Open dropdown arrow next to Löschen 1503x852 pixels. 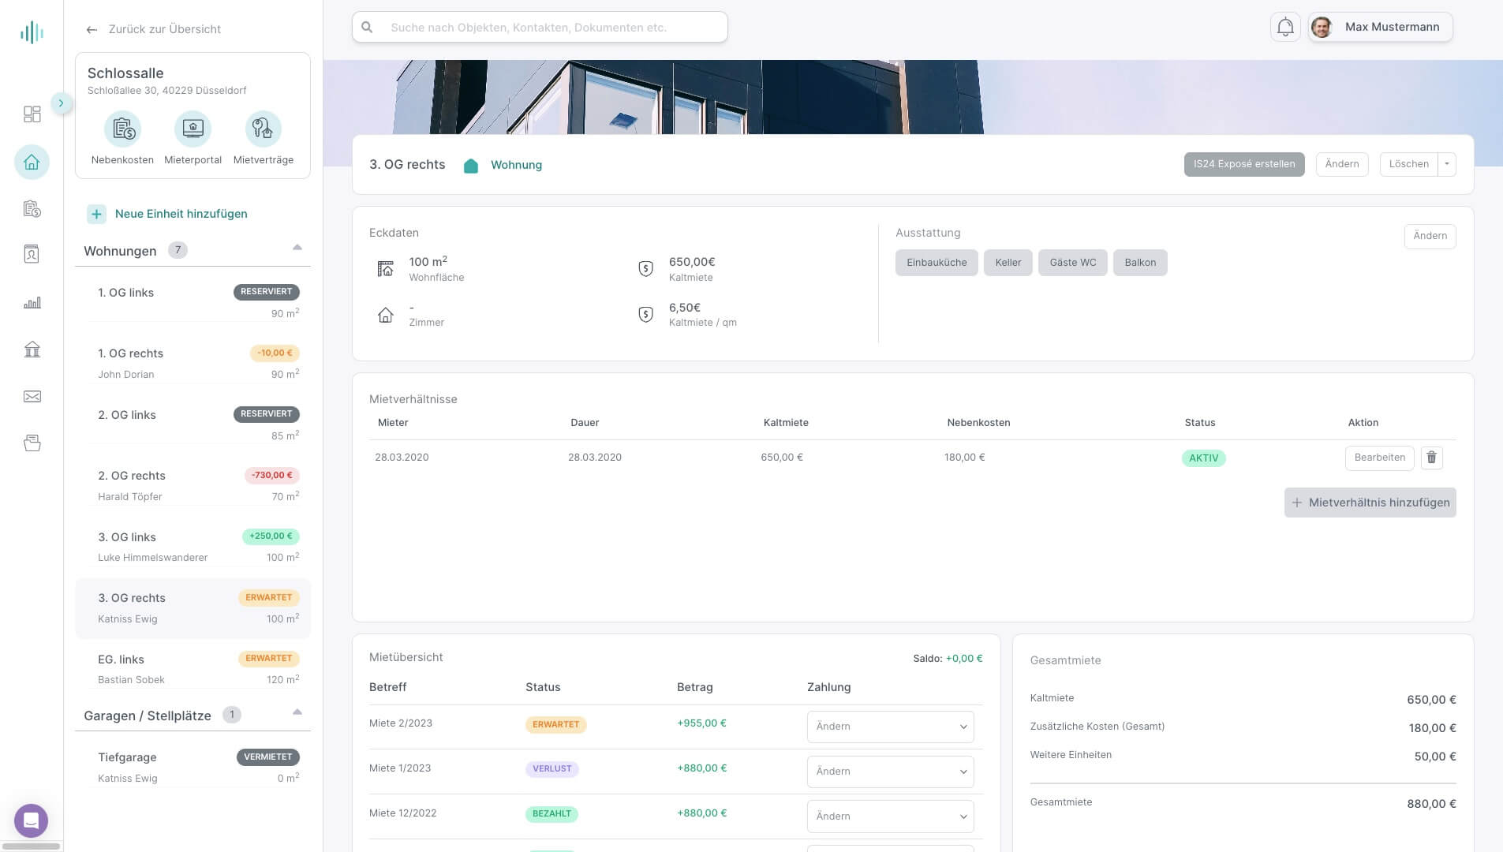pyautogui.click(x=1447, y=164)
